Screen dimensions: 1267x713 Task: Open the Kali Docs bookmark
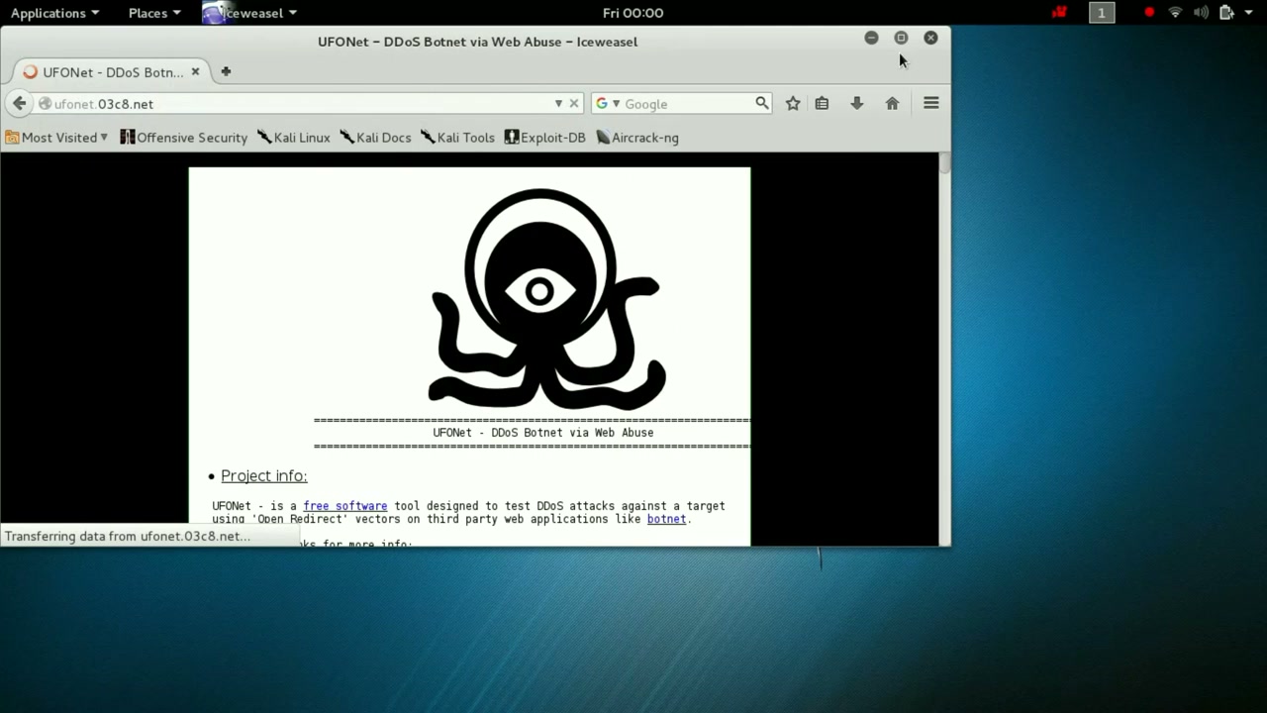[x=375, y=138]
